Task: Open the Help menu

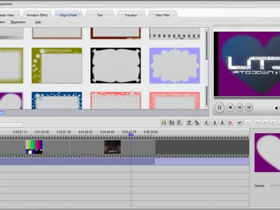Action: 38,22
